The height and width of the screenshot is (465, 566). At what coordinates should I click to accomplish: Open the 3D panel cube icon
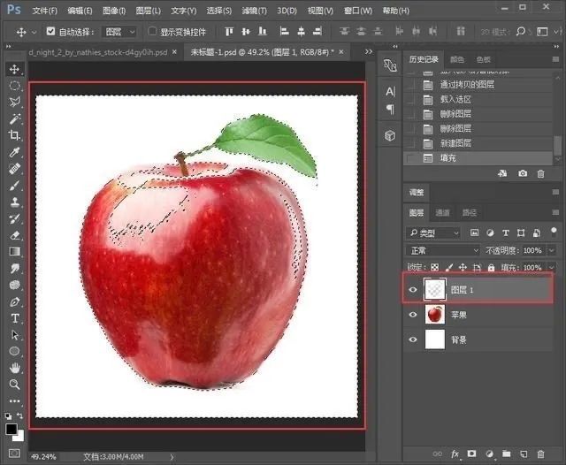(x=390, y=135)
